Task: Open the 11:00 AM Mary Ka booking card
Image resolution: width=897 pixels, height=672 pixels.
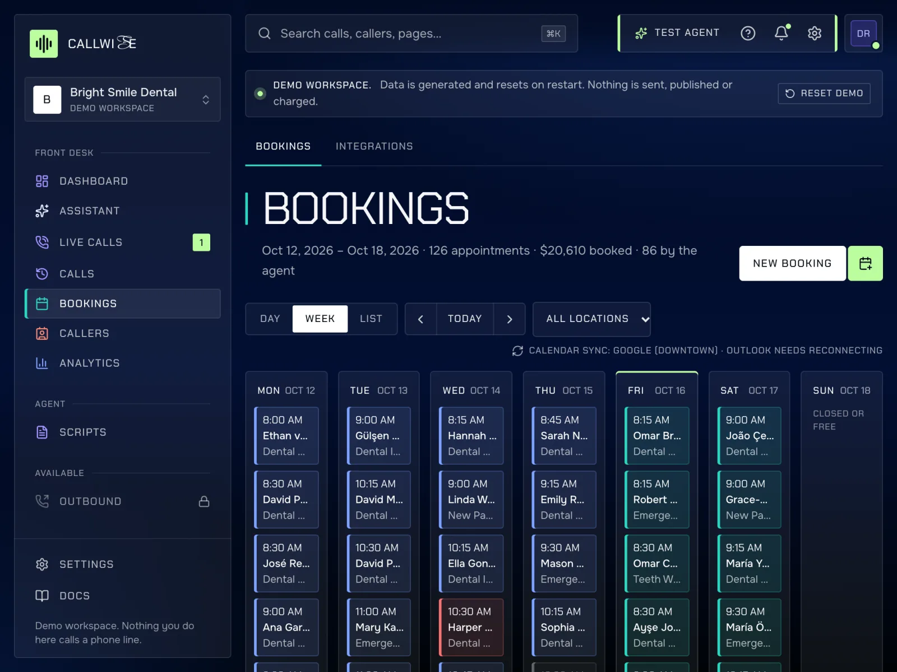Action: [379, 627]
